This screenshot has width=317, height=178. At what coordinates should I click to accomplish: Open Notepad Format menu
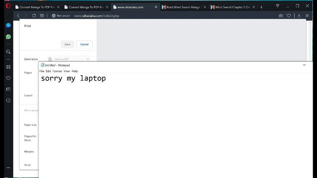point(57,71)
